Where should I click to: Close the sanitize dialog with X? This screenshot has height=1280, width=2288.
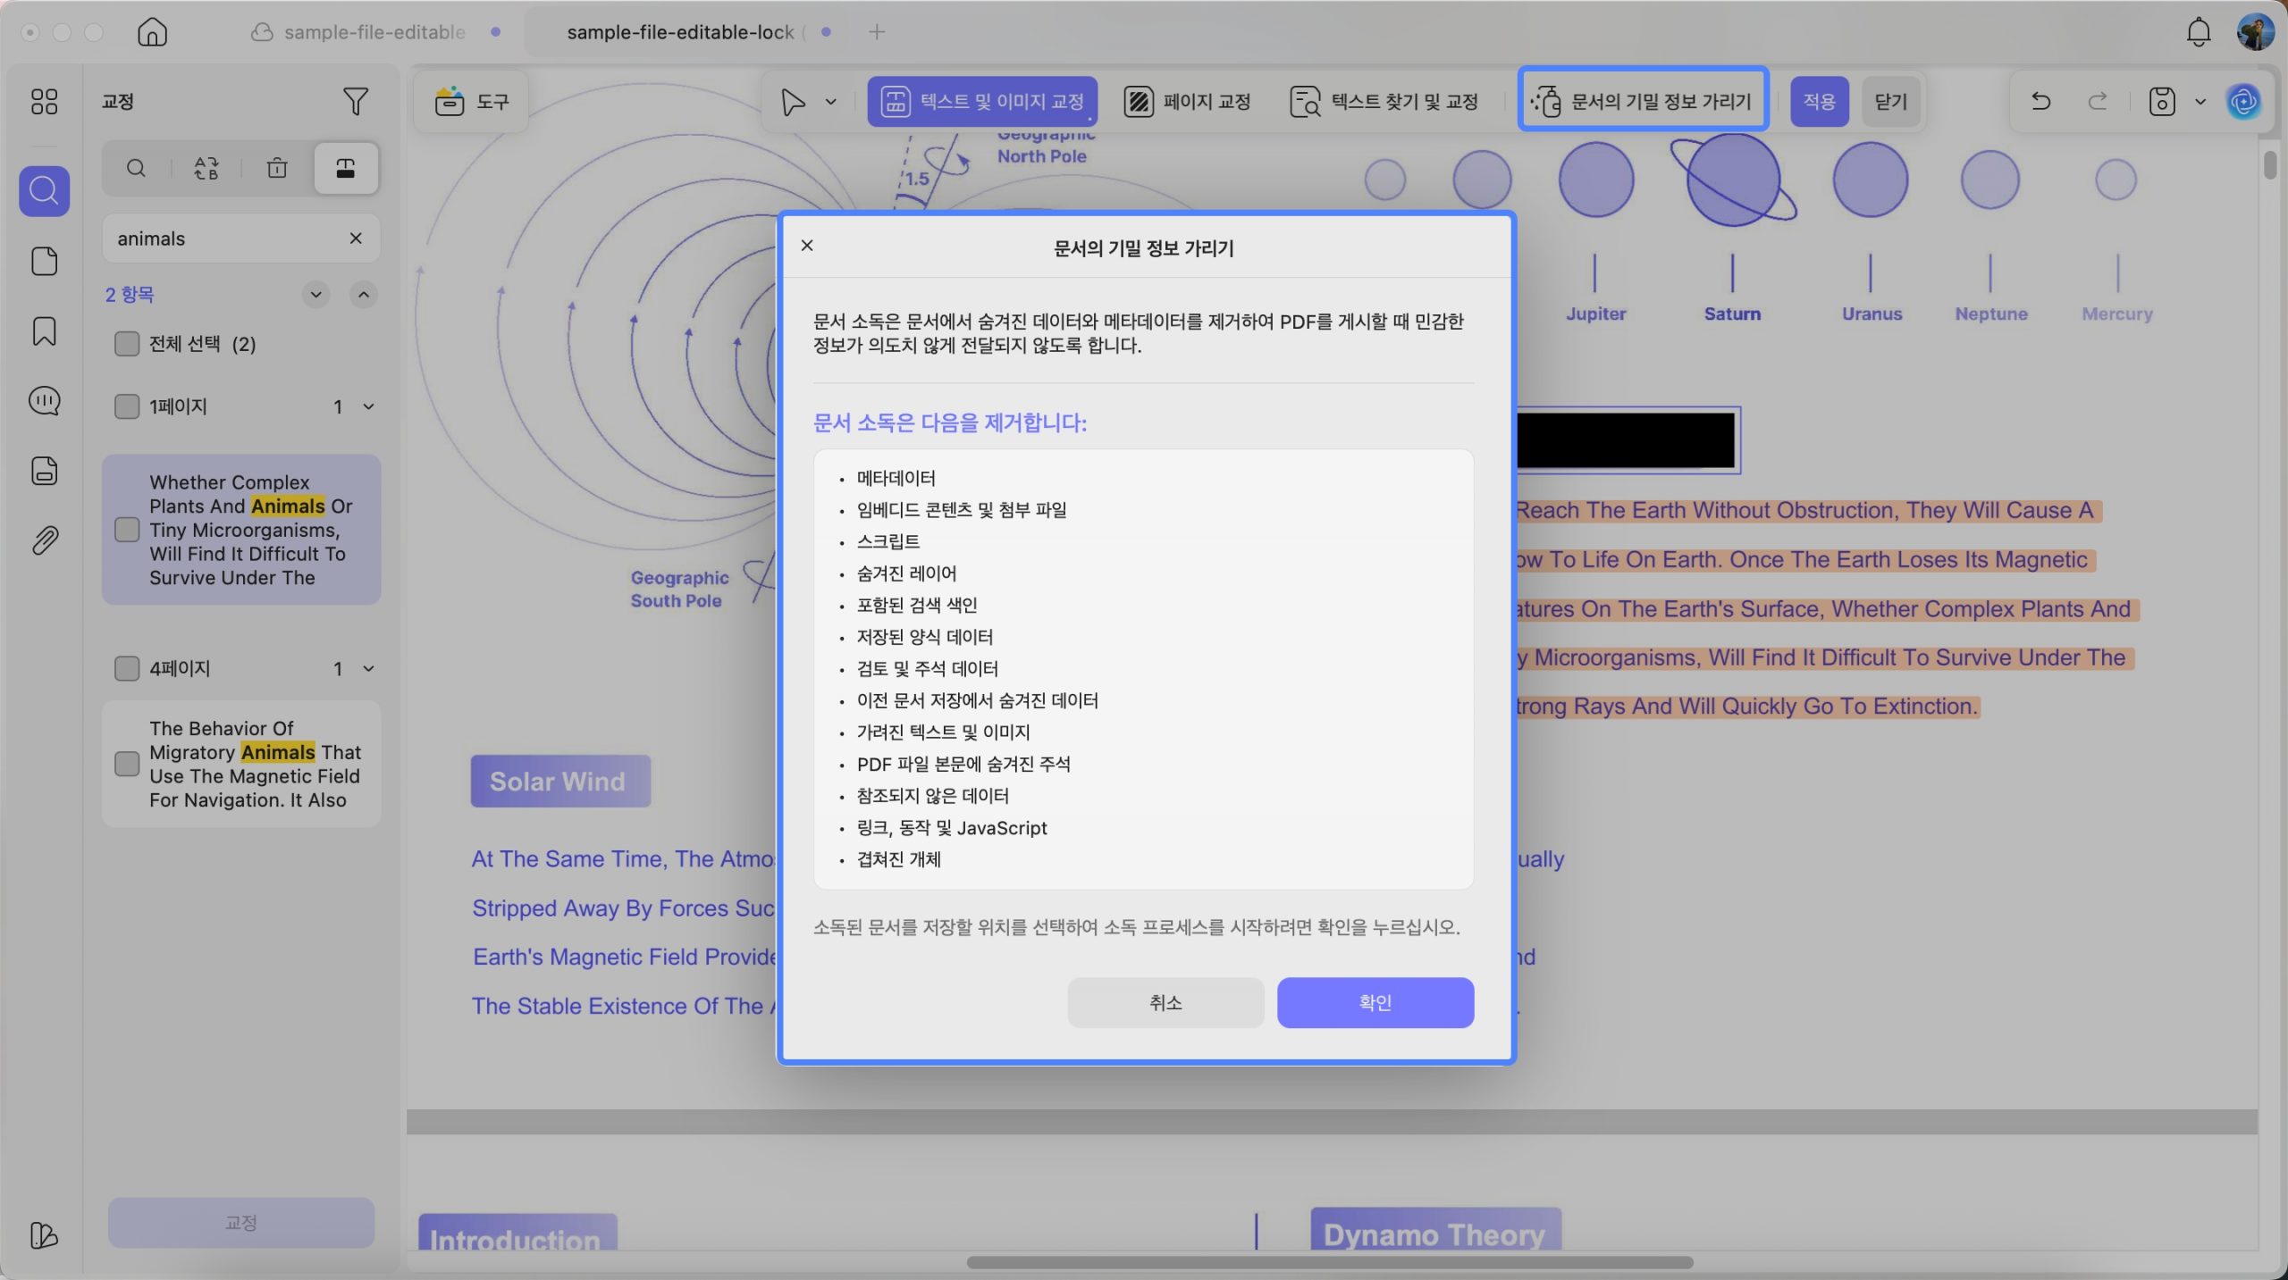point(807,245)
